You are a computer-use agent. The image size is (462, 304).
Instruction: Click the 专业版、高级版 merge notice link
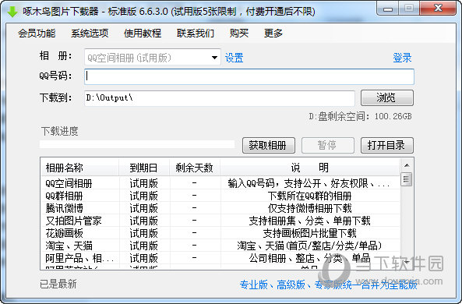coord(328,285)
